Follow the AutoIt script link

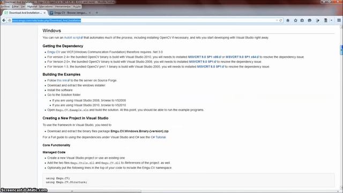(x=73, y=38)
